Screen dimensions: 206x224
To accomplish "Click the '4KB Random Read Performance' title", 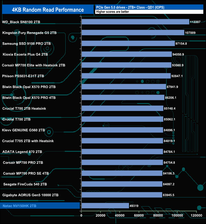I will click(48, 10).
